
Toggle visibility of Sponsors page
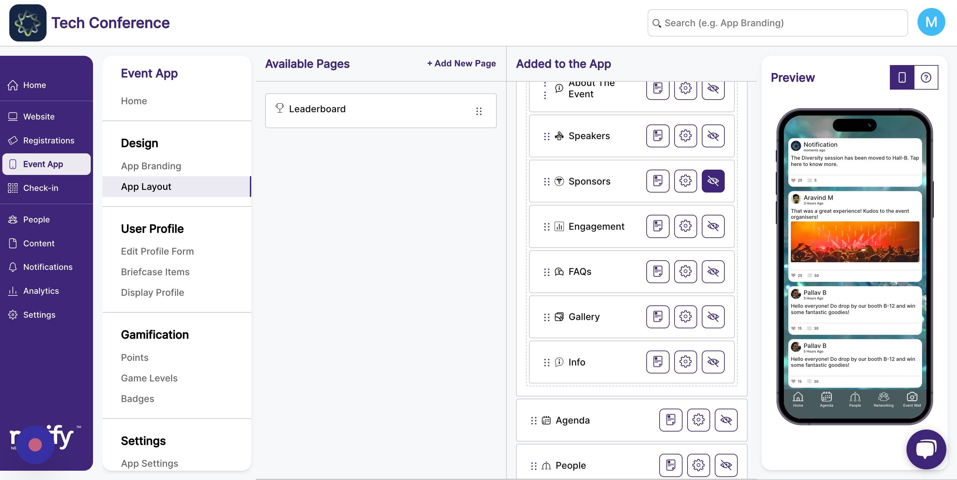click(x=712, y=181)
